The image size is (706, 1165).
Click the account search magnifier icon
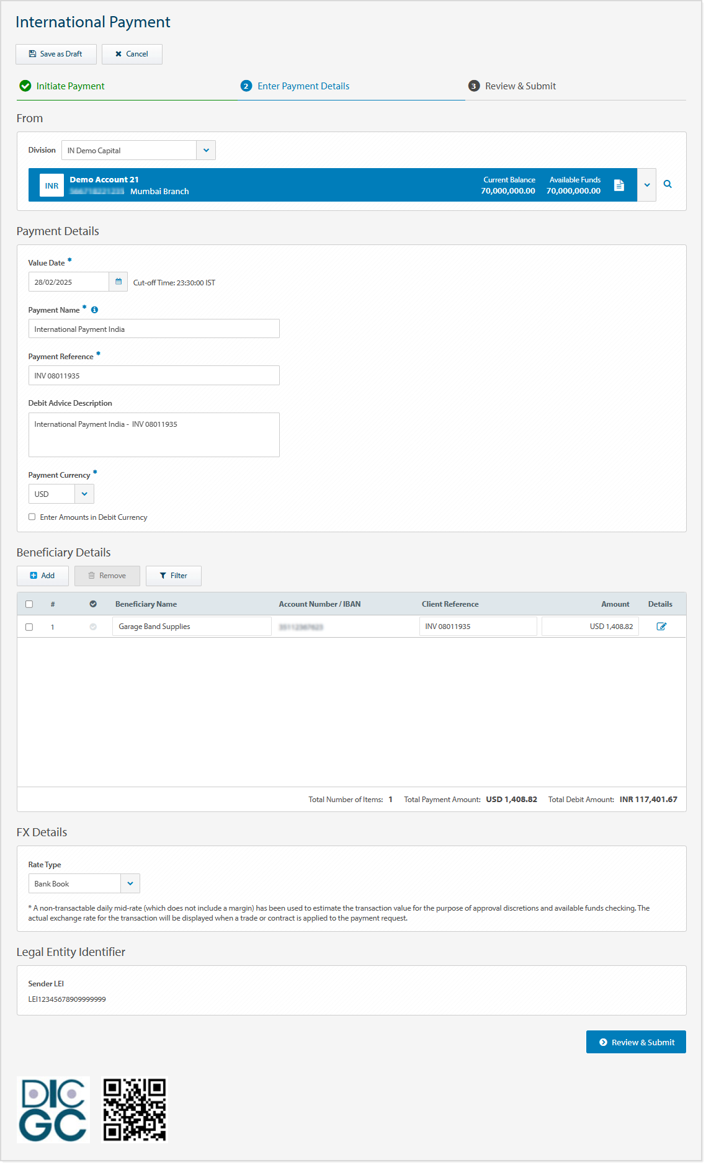point(668,184)
